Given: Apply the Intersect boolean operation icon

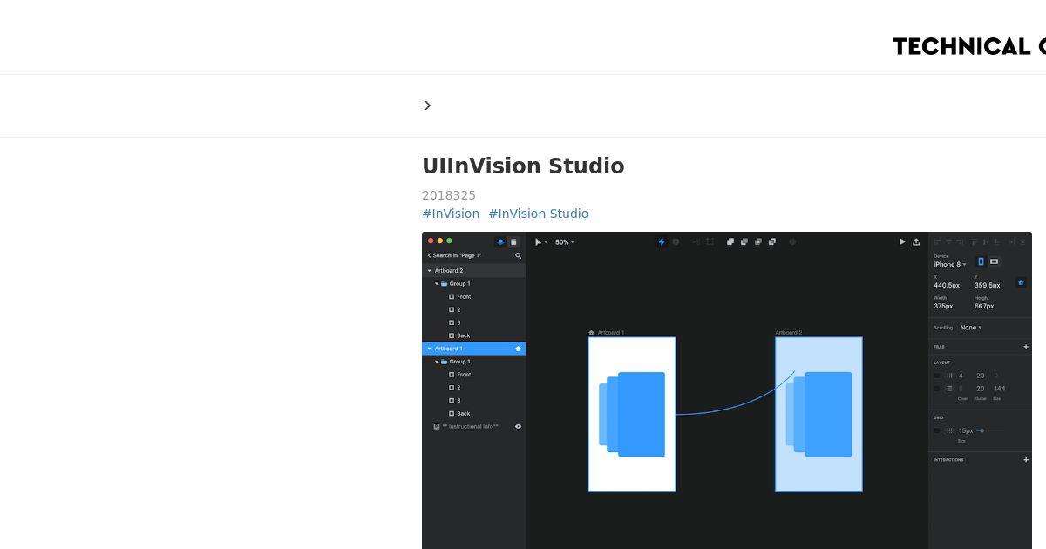Looking at the screenshot, I should tap(758, 241).
